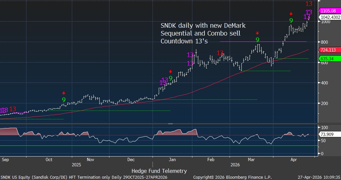The image size is (341, 180).
Task: Select the red 13 marker in September
Action: tap(13, 109)
